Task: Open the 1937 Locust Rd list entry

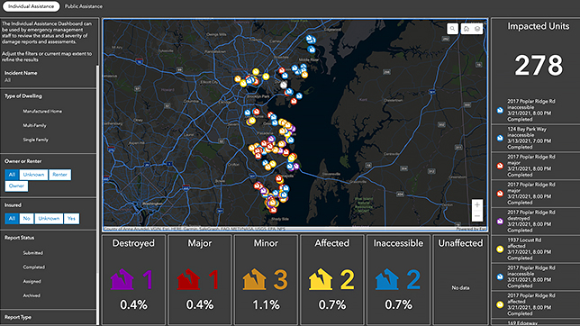Action: [x=535, y=249]
